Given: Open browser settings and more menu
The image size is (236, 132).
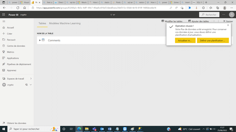Looking at the screenshot, I should tap(231, 8).
